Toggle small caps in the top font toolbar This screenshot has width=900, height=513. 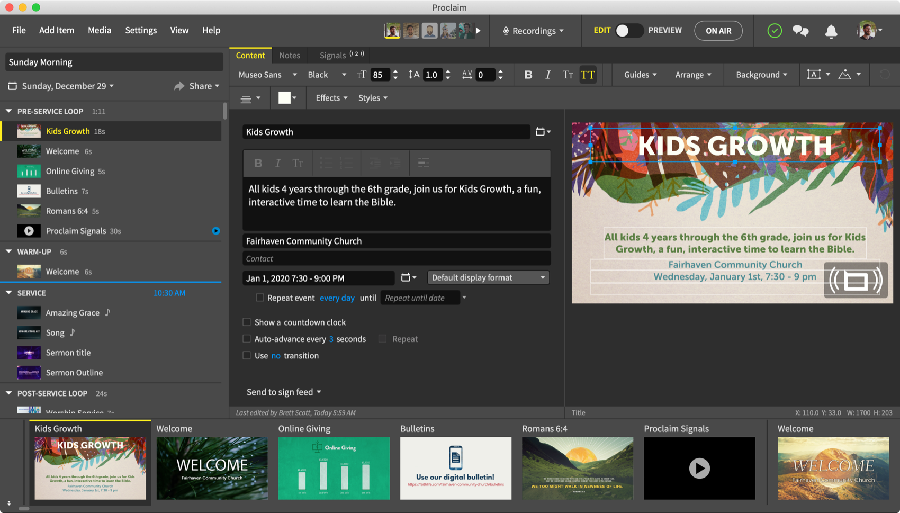(568, 75)
